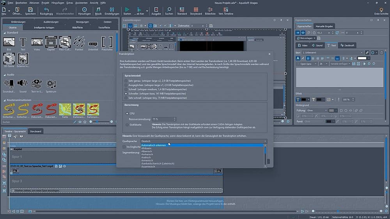This screenshot has width=390, height=219.
Task: Pick the Karte route animation icon
Action: coord(65,109)
